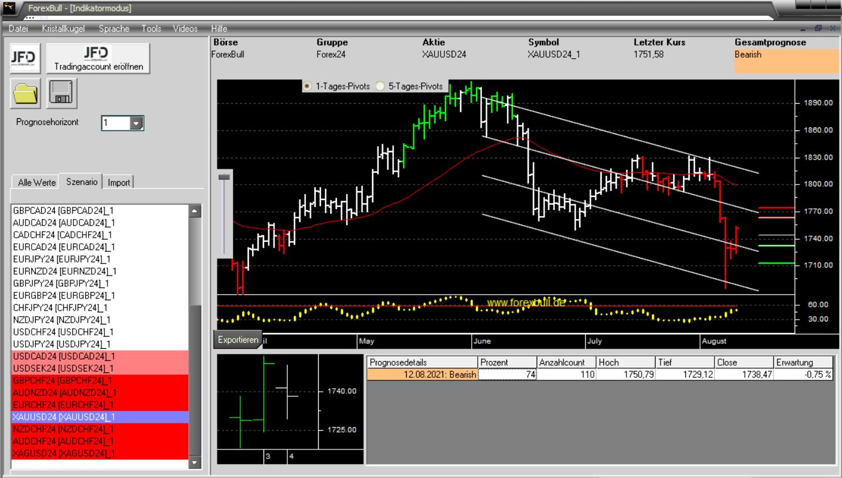Image resolution: width=842 pixels, height=478 pixels.
Task: Select CADCHF24 in the symbol list
Action: 100,235
